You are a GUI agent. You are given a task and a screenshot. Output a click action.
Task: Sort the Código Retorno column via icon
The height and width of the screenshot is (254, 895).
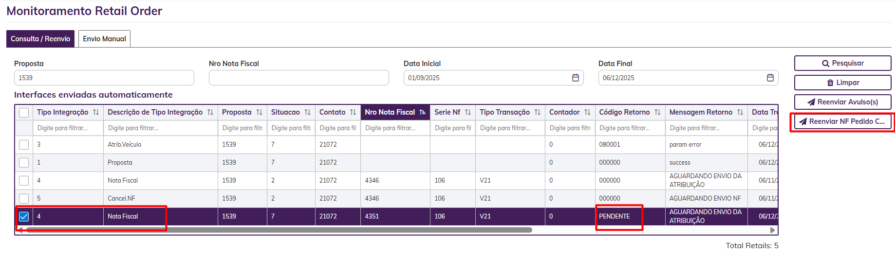pyautogui.click(x=657, y=112)
